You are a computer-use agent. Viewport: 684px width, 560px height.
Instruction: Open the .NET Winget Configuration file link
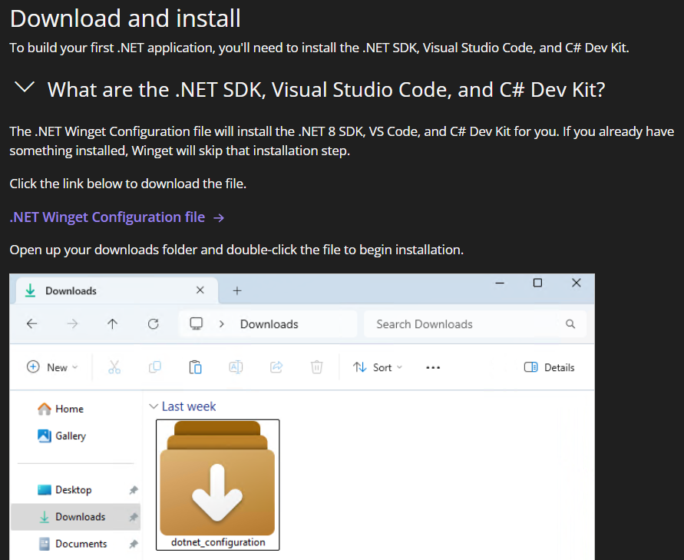click(107, 217)
